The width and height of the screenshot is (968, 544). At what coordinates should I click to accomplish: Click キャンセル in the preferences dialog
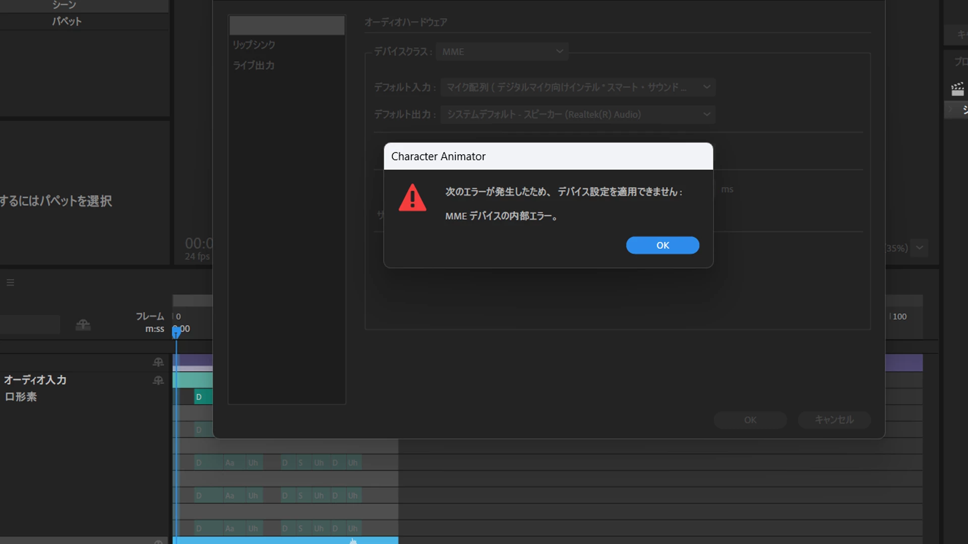(x=834, y=420)
